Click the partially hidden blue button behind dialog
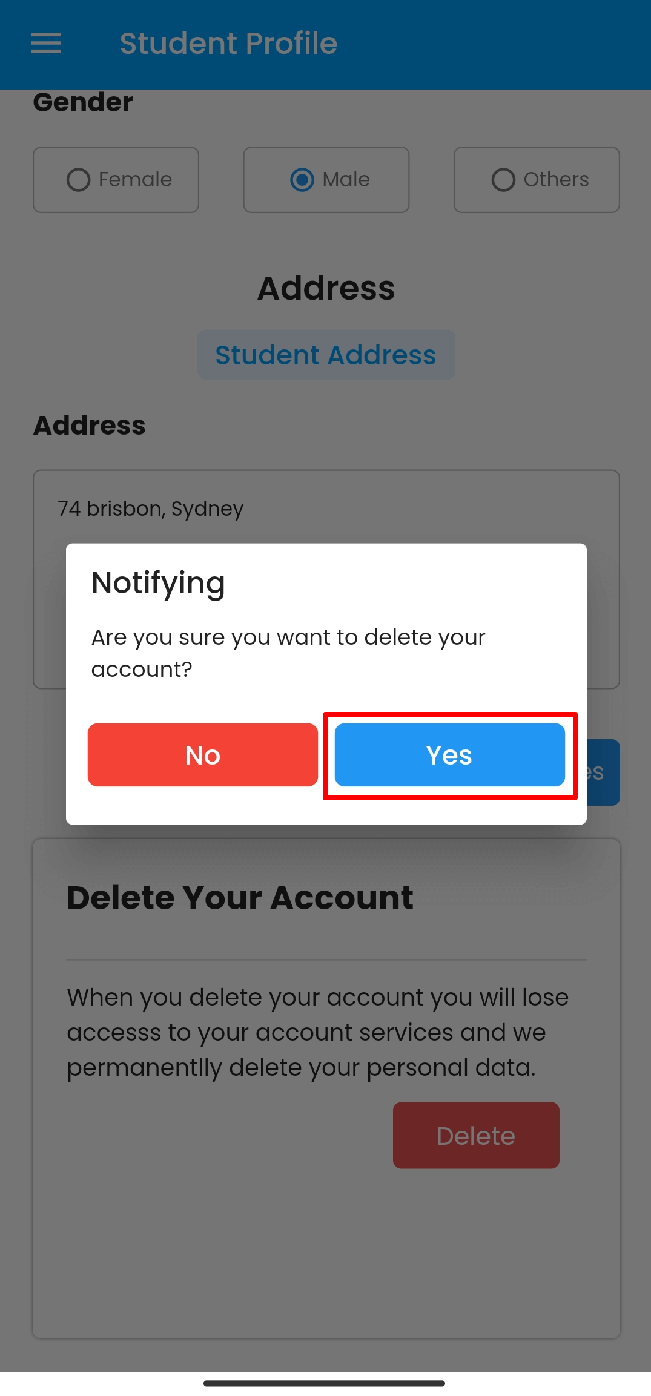This screenshot has height=1396, width=651. tap(603, 772)
